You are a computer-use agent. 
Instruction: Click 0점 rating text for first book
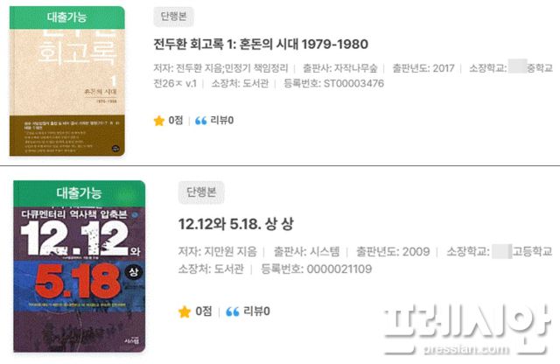click(175, 121)
